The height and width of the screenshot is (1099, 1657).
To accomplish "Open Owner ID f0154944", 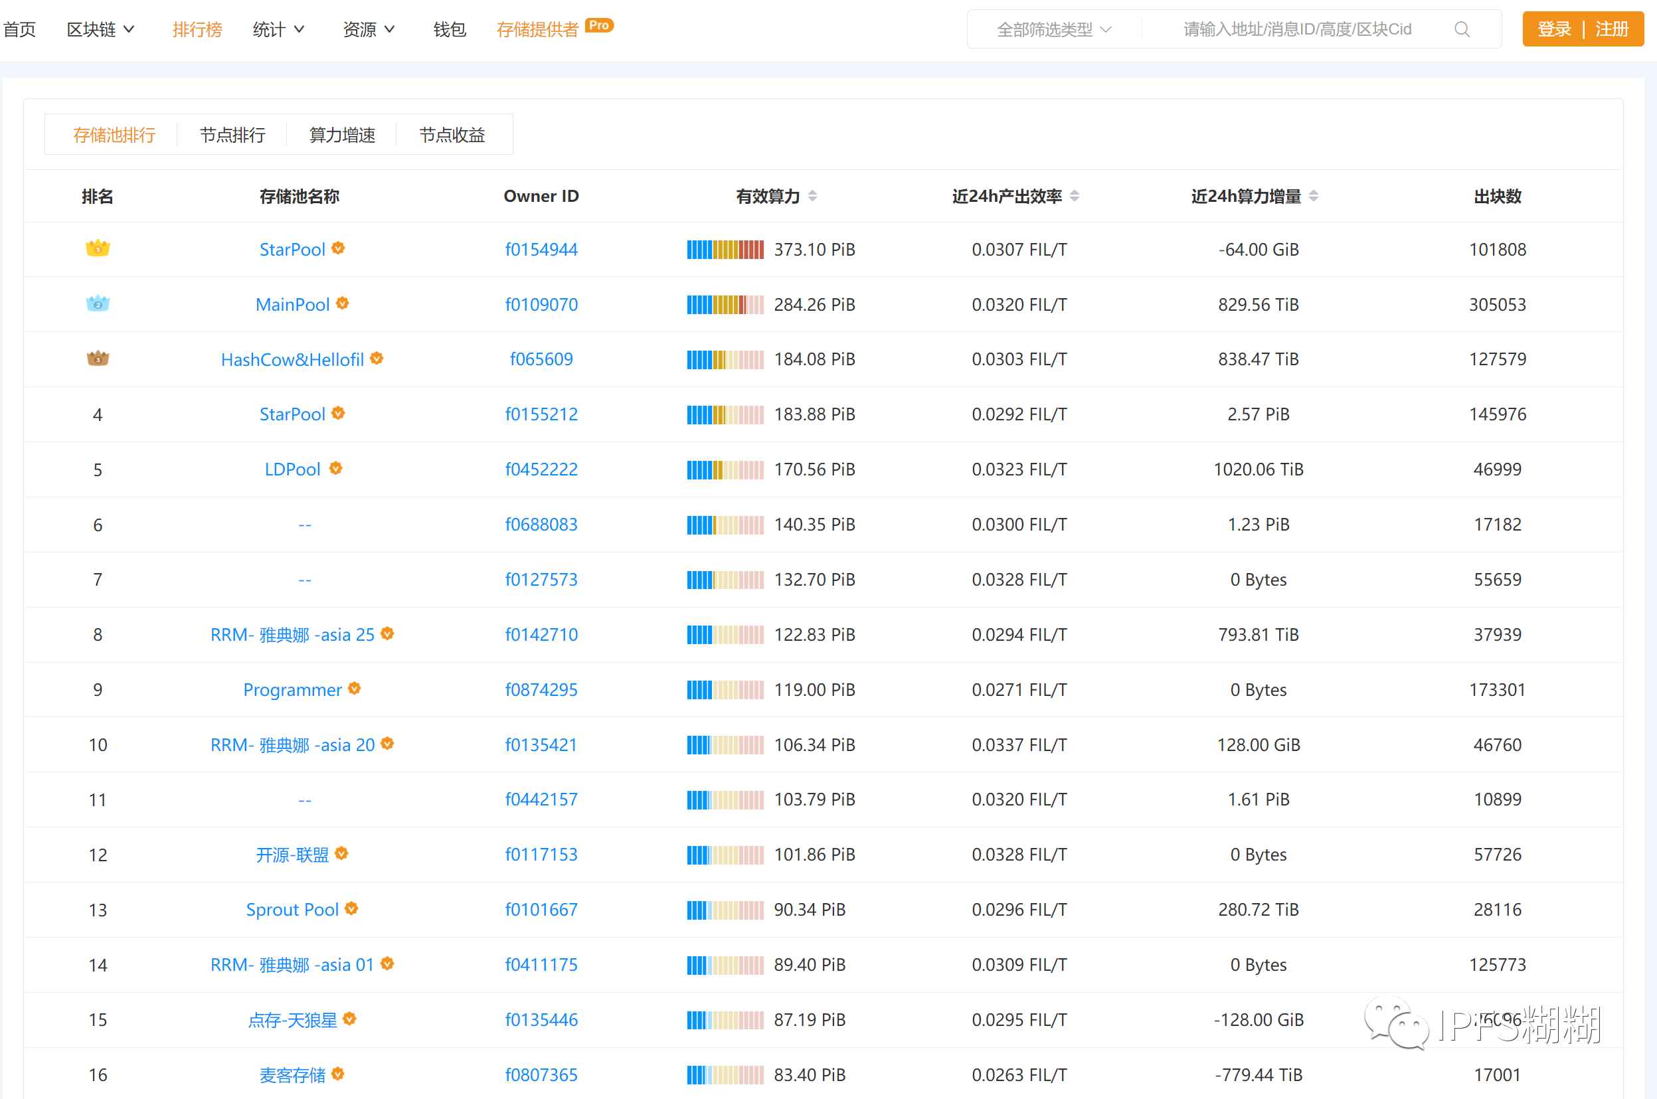I will pyautogui.click(x=541, y=250).
